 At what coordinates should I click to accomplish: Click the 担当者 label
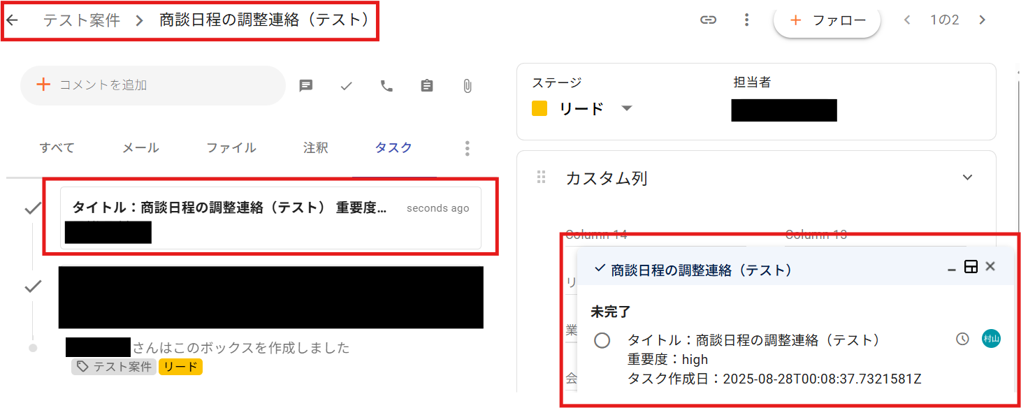pos(751,82)
